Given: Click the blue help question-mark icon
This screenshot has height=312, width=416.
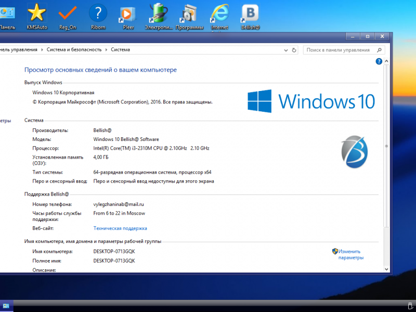Looking at the screenshot, I should click(379, 61).
